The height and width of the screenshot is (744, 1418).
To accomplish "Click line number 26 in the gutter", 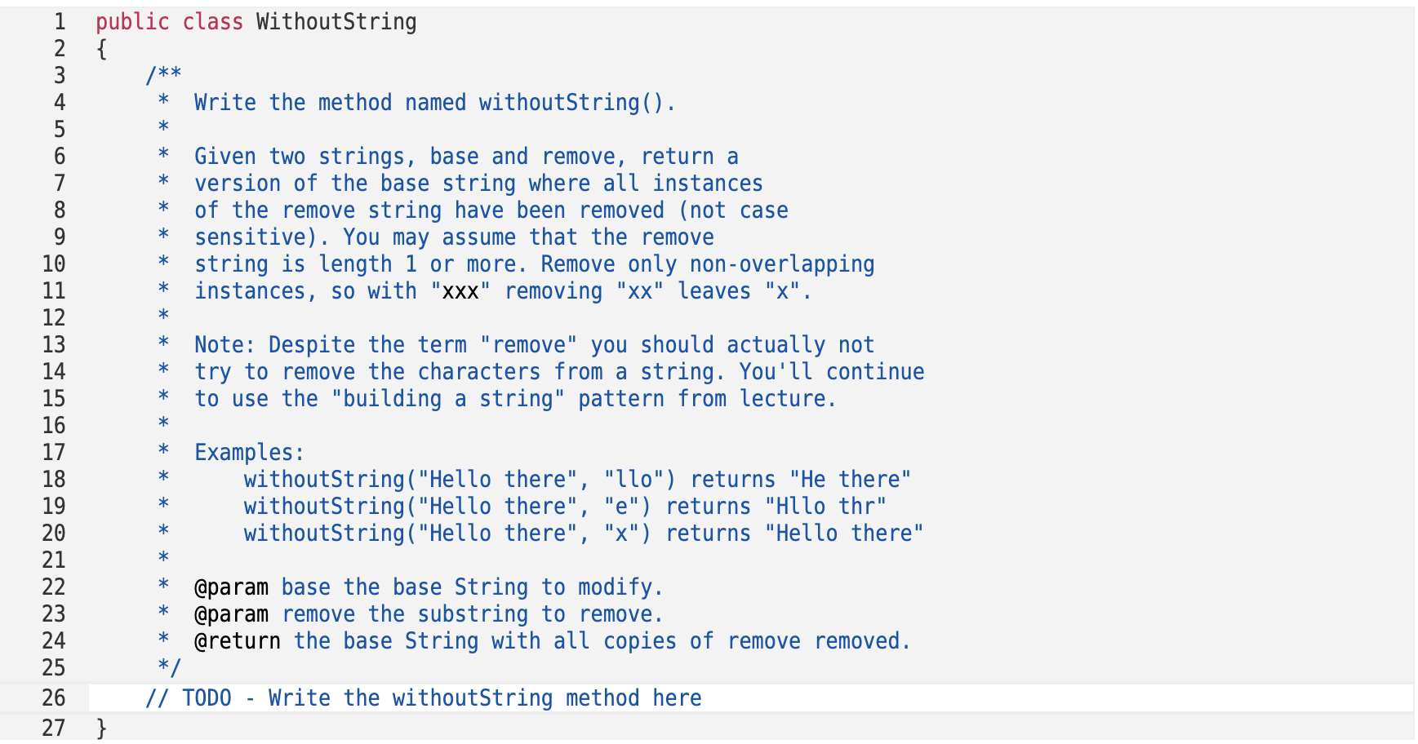I will (x=54, y=698).
